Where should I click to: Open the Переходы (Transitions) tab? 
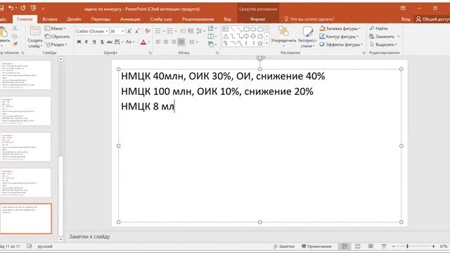(101, 19)
